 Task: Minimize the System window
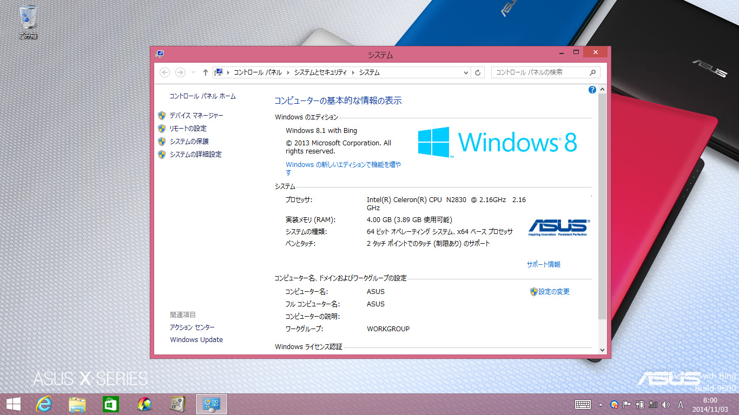pos(563,52)
